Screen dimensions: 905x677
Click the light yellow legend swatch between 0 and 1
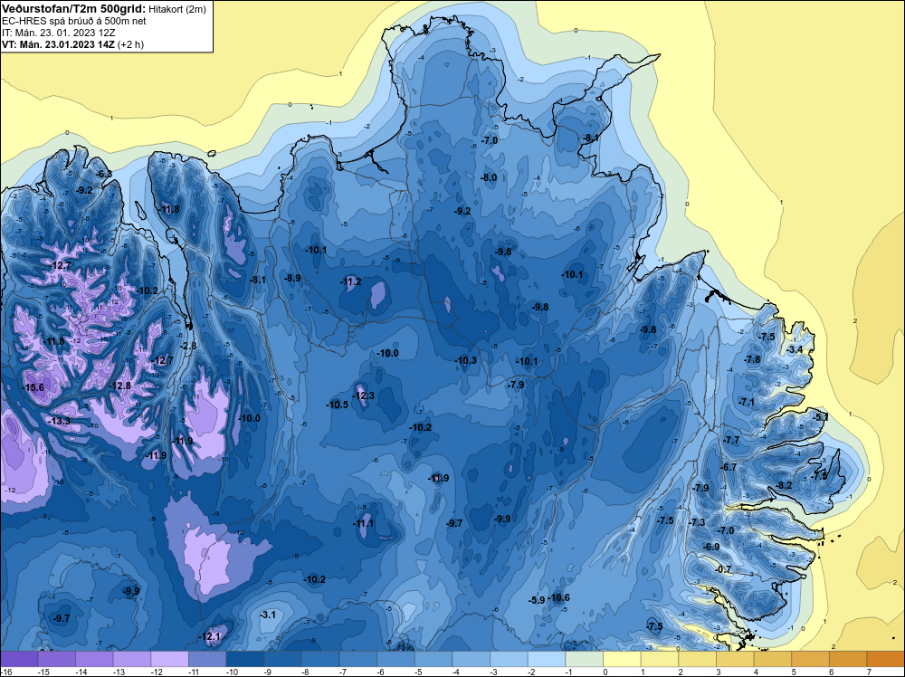coord(623,659)
